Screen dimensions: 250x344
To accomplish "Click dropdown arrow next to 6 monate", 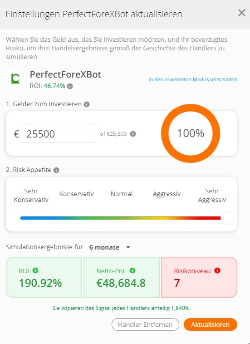I will (128, 247).
